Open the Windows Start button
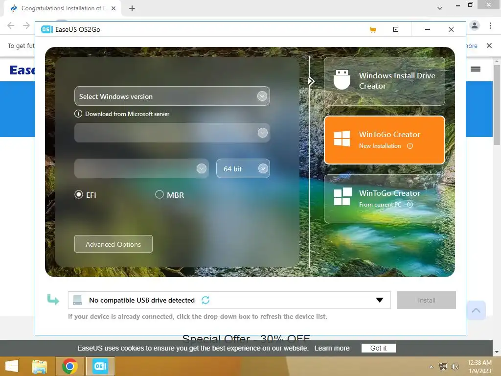 click(12, 366)
